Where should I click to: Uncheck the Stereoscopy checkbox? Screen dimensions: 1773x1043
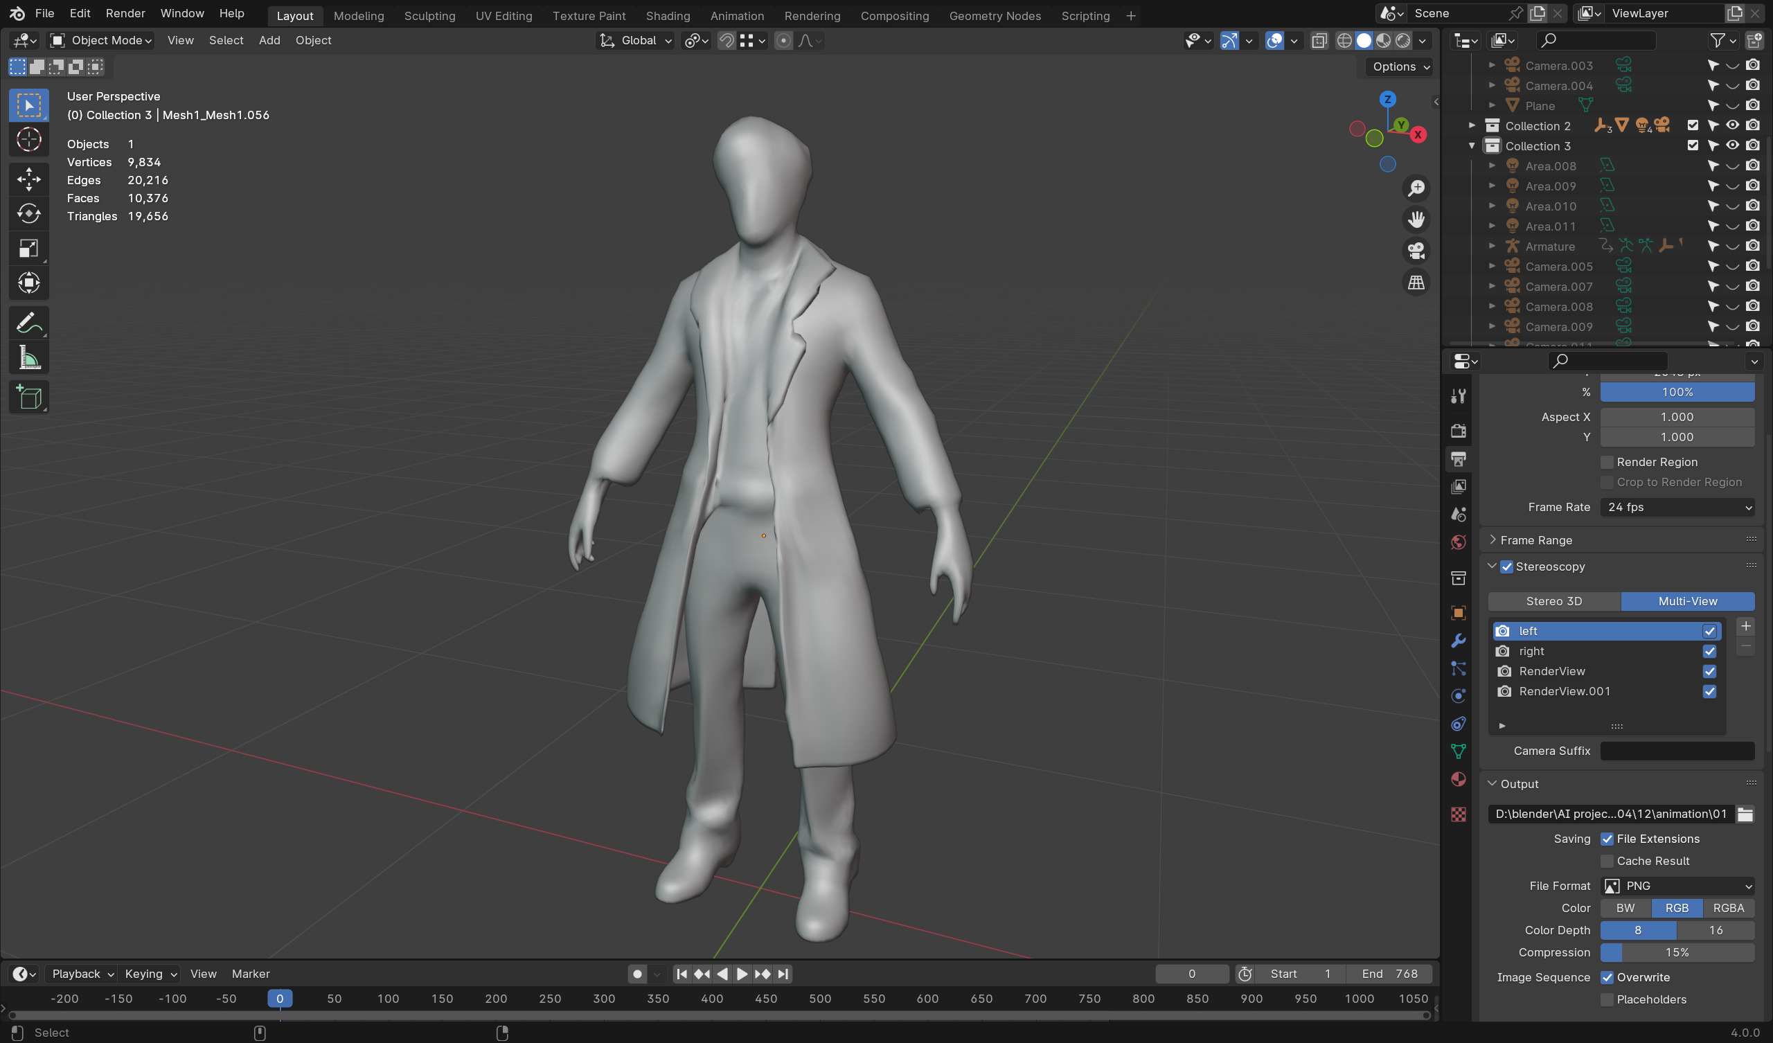[x=1506, y=567]
